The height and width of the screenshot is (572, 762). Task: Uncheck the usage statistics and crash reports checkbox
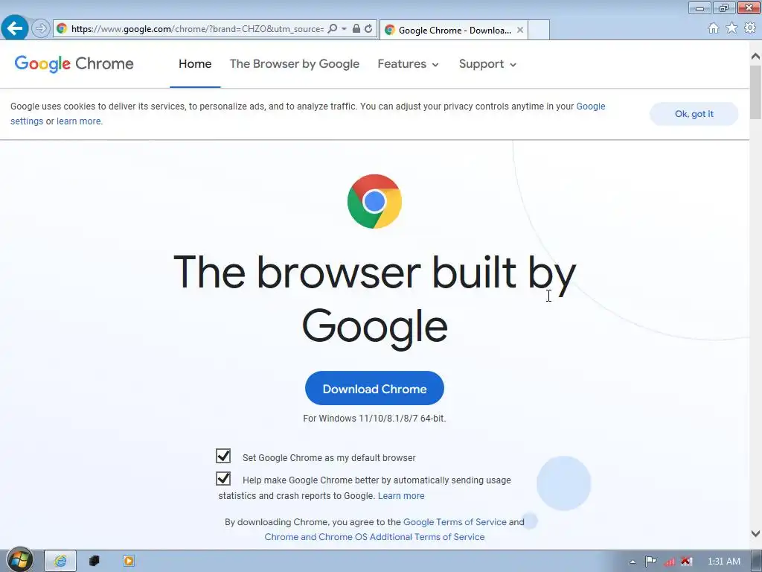[223, 479]
